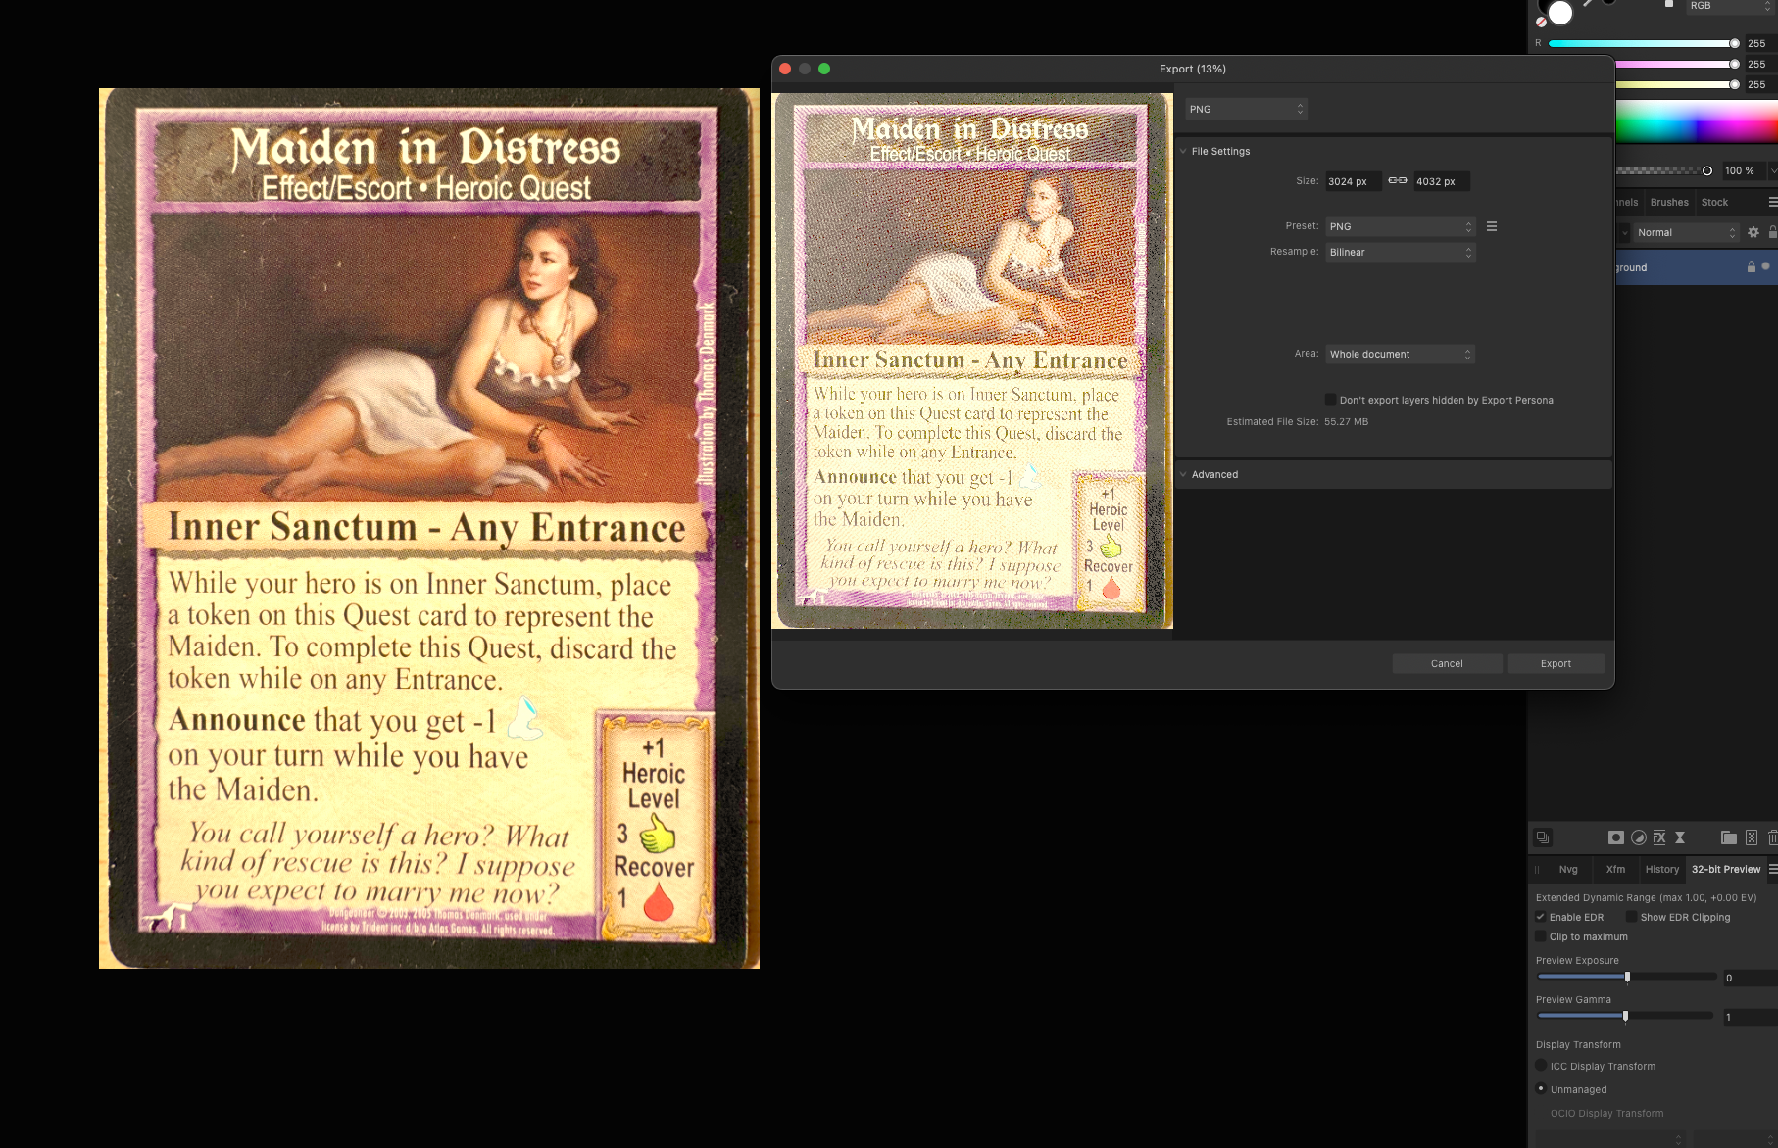This screenshot has height=1148, width=1778.
Task: Click the Cancel button
Action: coord(1447,663)
